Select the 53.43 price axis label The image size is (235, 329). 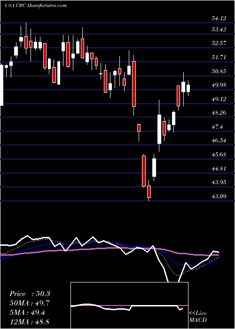click(x=219, y=29)
